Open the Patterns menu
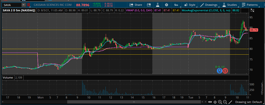The height and width of the screenshot is (105, 265). click(250, 5)
